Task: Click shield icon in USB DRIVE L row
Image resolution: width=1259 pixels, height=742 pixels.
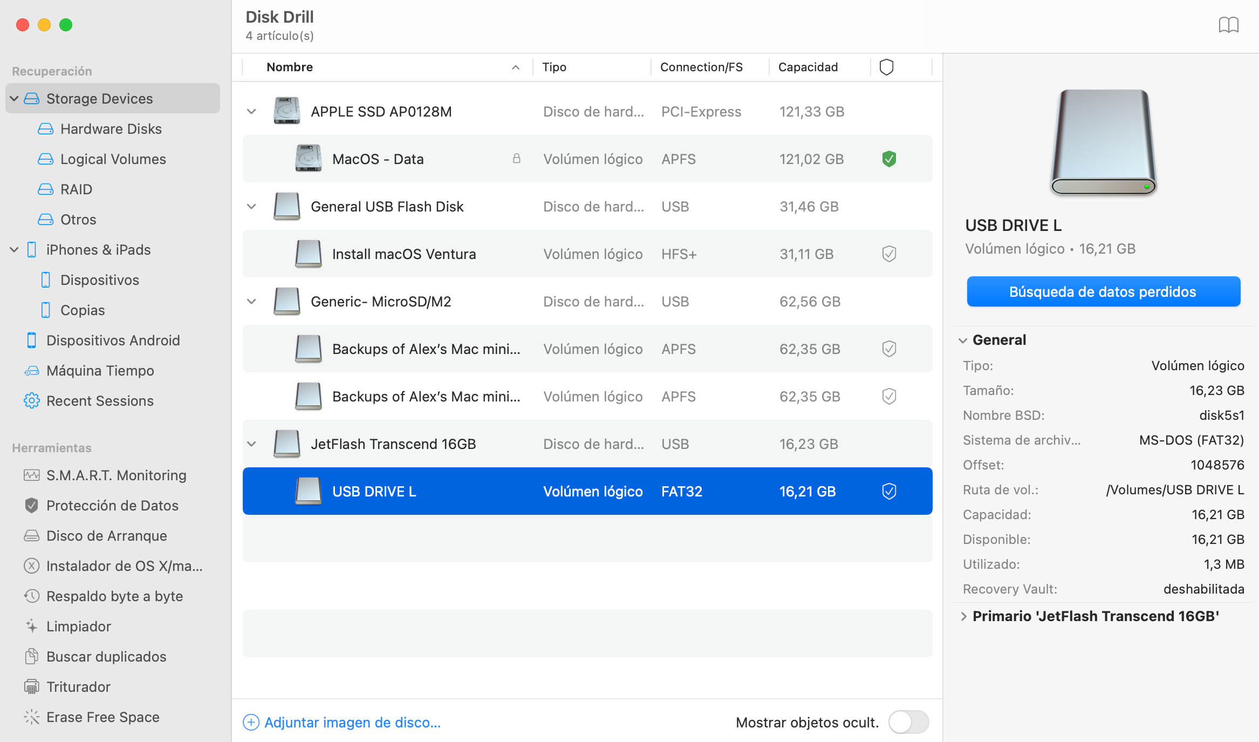Action: tap(889, 491)
